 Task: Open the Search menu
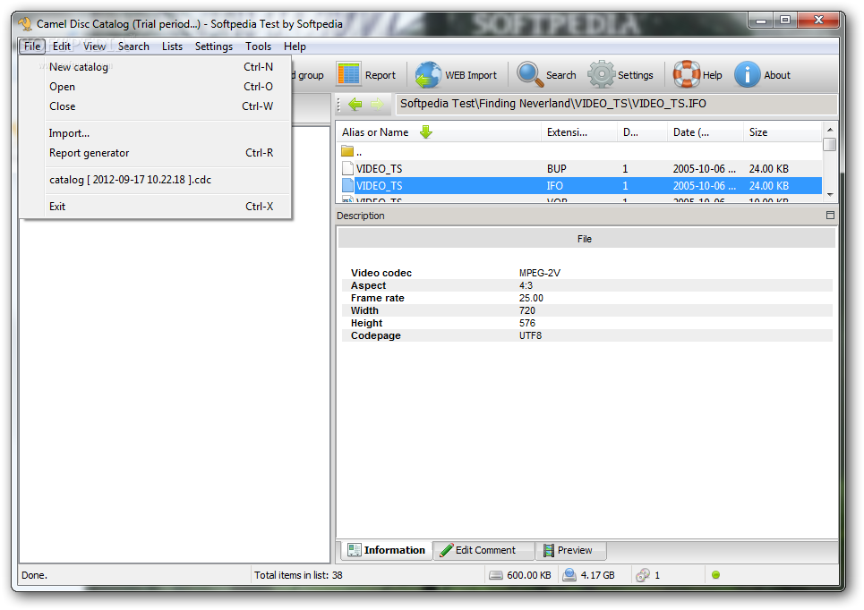[133, 47]
